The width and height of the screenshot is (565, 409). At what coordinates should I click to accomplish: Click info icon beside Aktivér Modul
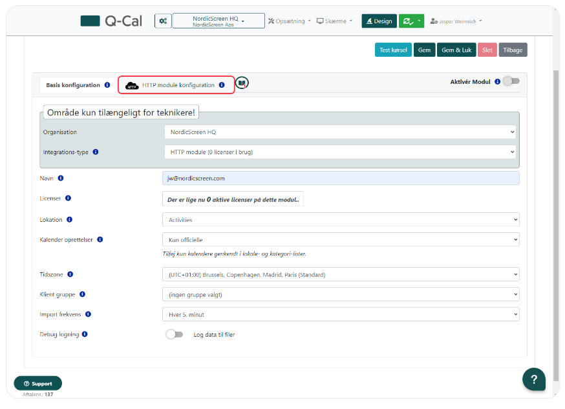click(x=497, y=82)
